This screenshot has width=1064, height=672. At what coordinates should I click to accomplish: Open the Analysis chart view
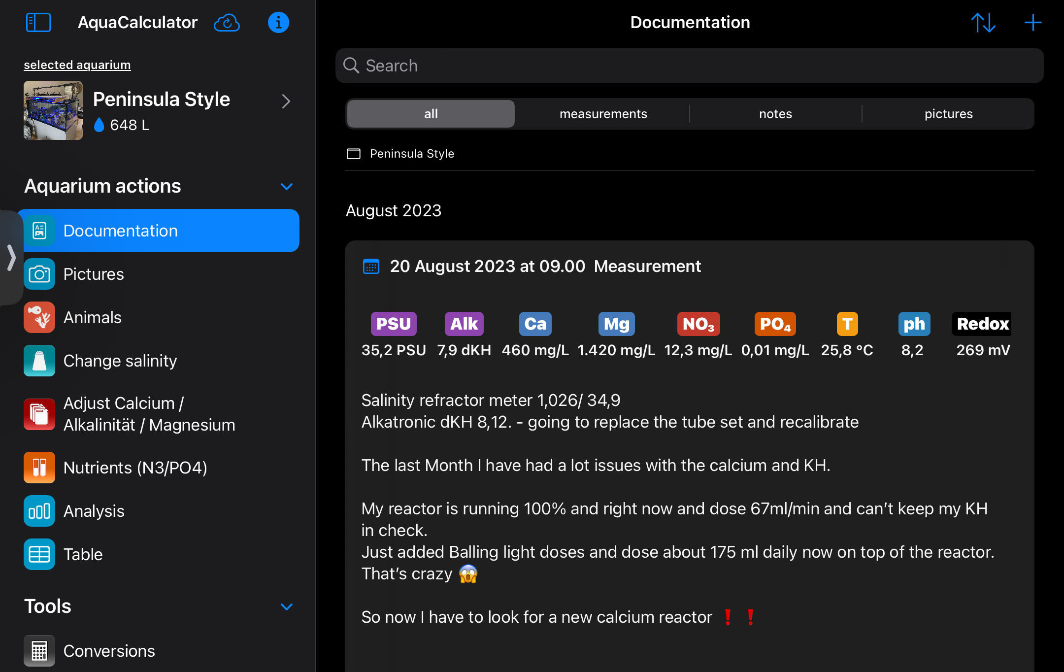[x=94, y=511]
